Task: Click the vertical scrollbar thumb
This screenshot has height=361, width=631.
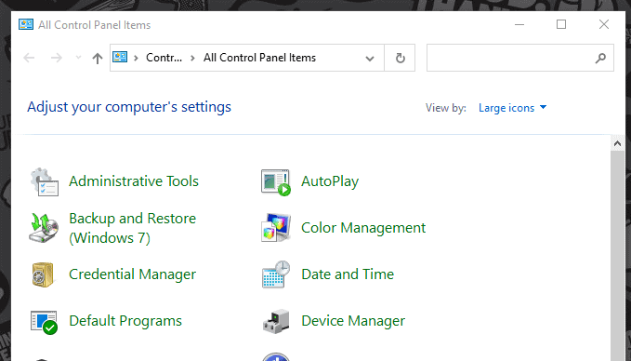Action: point(617,256)
